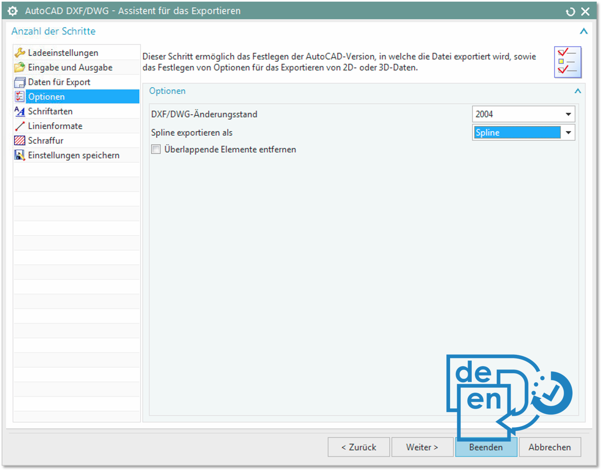
Task: Go to the Schriftarten step
Action: point(50,111)
